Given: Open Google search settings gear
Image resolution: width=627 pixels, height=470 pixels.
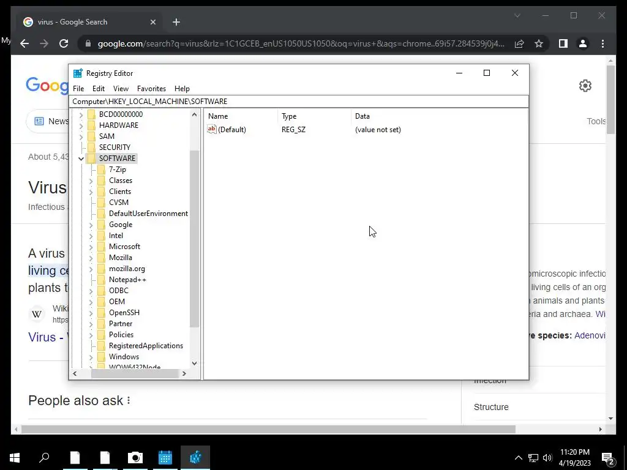Looking at the screenshot, I should [585, 86].
